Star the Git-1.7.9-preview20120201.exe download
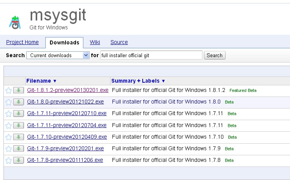 pos(9,149)
